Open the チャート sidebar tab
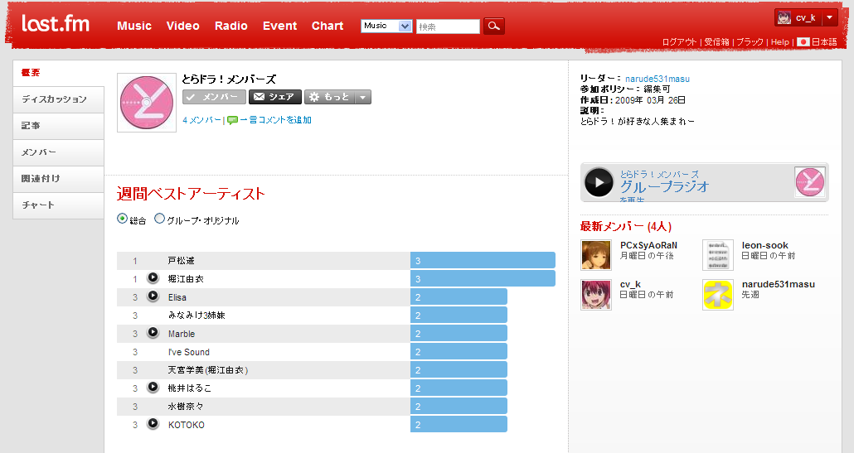Screen dimensions: 854x453 [x=58, y=205]
